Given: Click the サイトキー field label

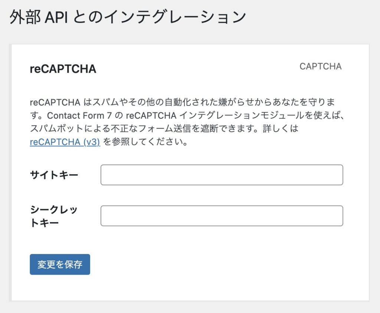Looking at the screenshot, I should 54,175.
